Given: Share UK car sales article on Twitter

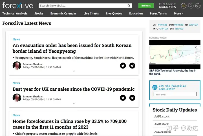Looking at the screenshot, I should (123, 98).
